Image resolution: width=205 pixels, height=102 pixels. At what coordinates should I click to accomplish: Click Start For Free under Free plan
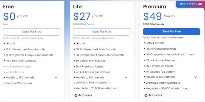click(x=32, y=32)
